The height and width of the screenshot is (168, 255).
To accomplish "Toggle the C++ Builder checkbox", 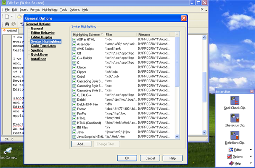I will (x=74, y=58).
